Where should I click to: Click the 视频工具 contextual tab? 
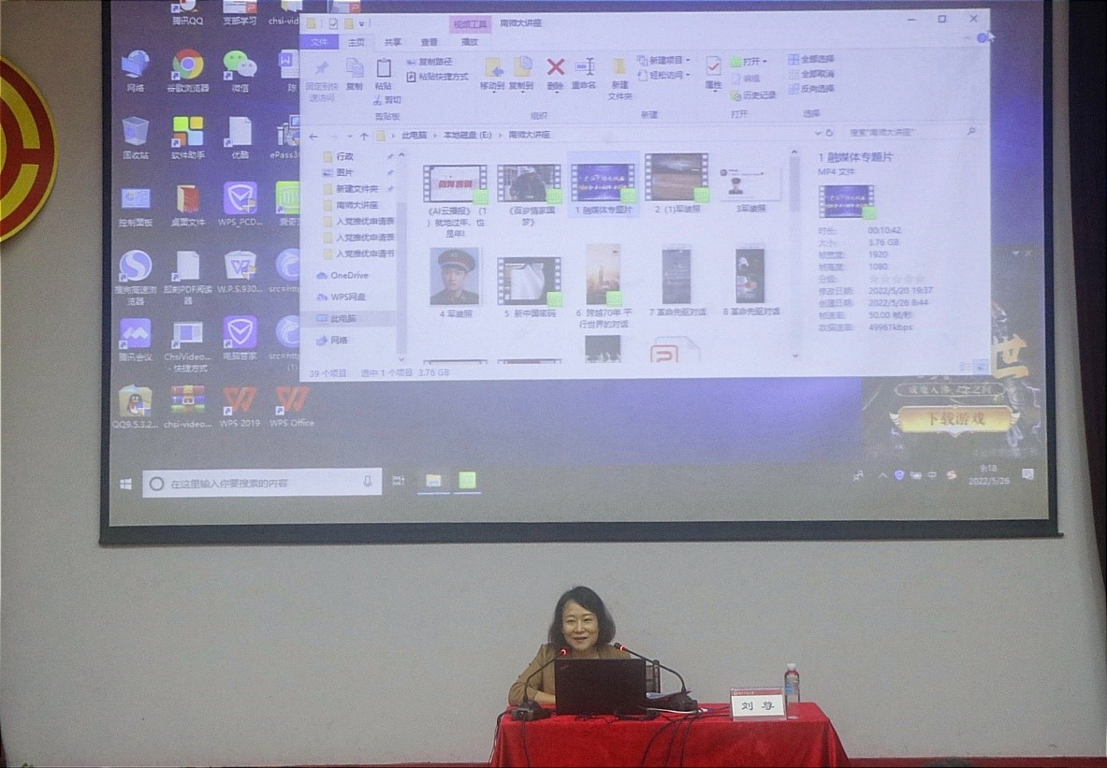[x=470, y=24]
